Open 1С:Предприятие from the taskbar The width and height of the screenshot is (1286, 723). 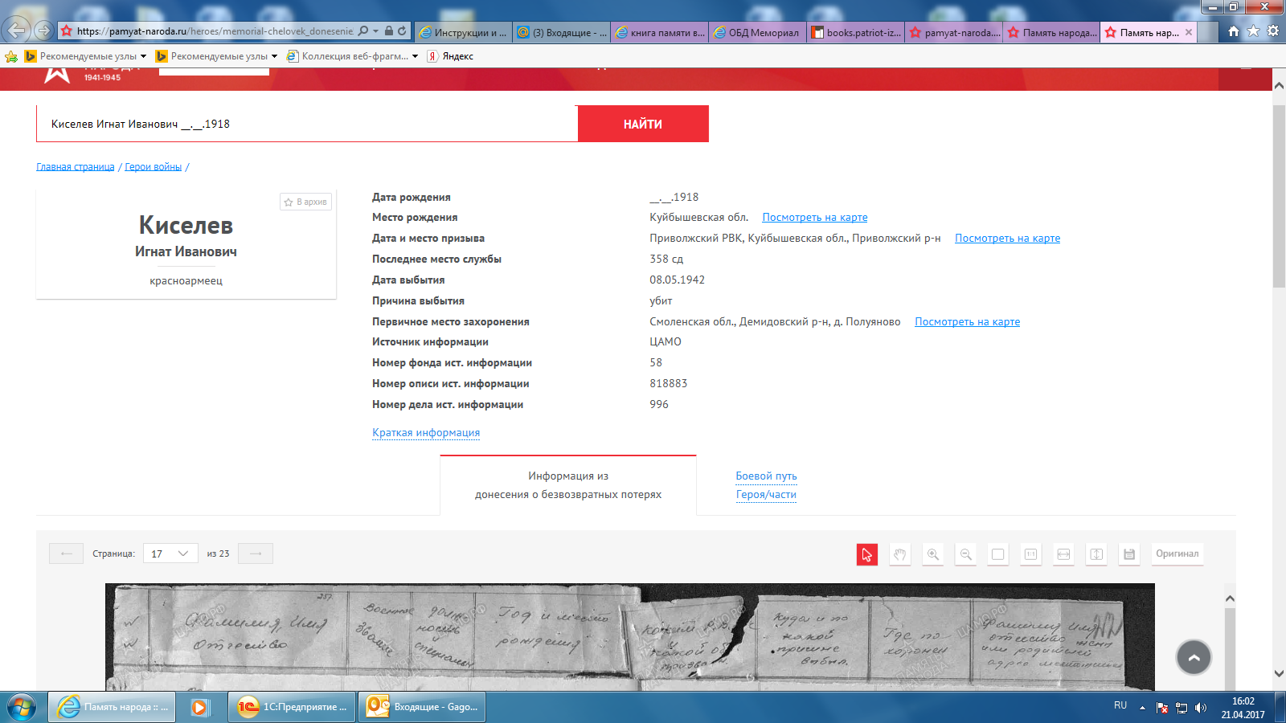[292, 707]
